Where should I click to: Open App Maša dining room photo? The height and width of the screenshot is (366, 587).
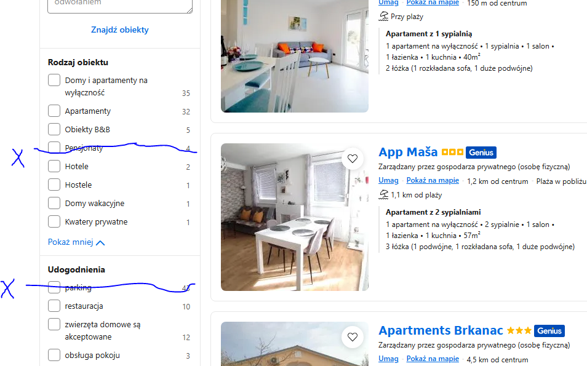click(295, 217)
